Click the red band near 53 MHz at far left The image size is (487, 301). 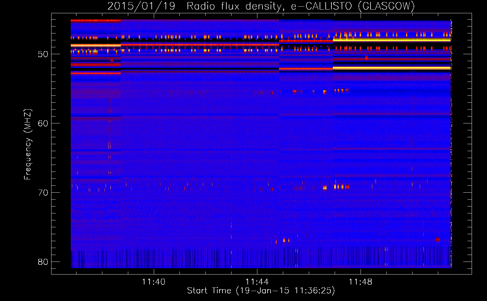[x=95, y=73]
